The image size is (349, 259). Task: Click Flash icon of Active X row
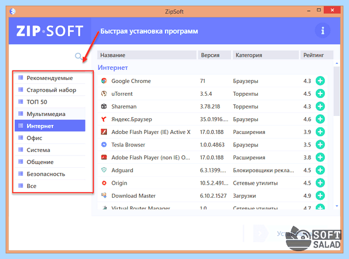pos(104,132)
